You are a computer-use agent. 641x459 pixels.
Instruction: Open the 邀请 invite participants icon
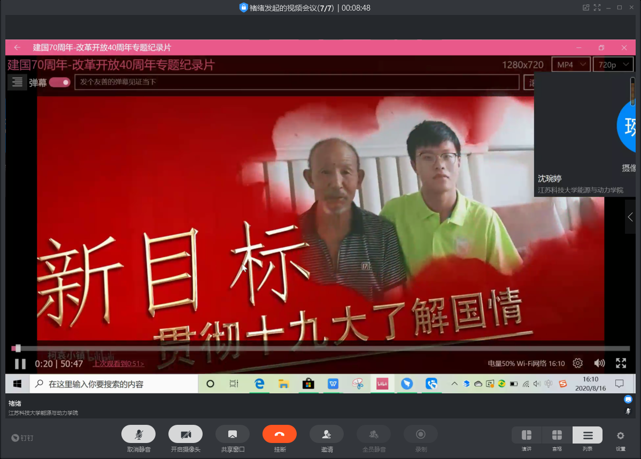(327, 434)
